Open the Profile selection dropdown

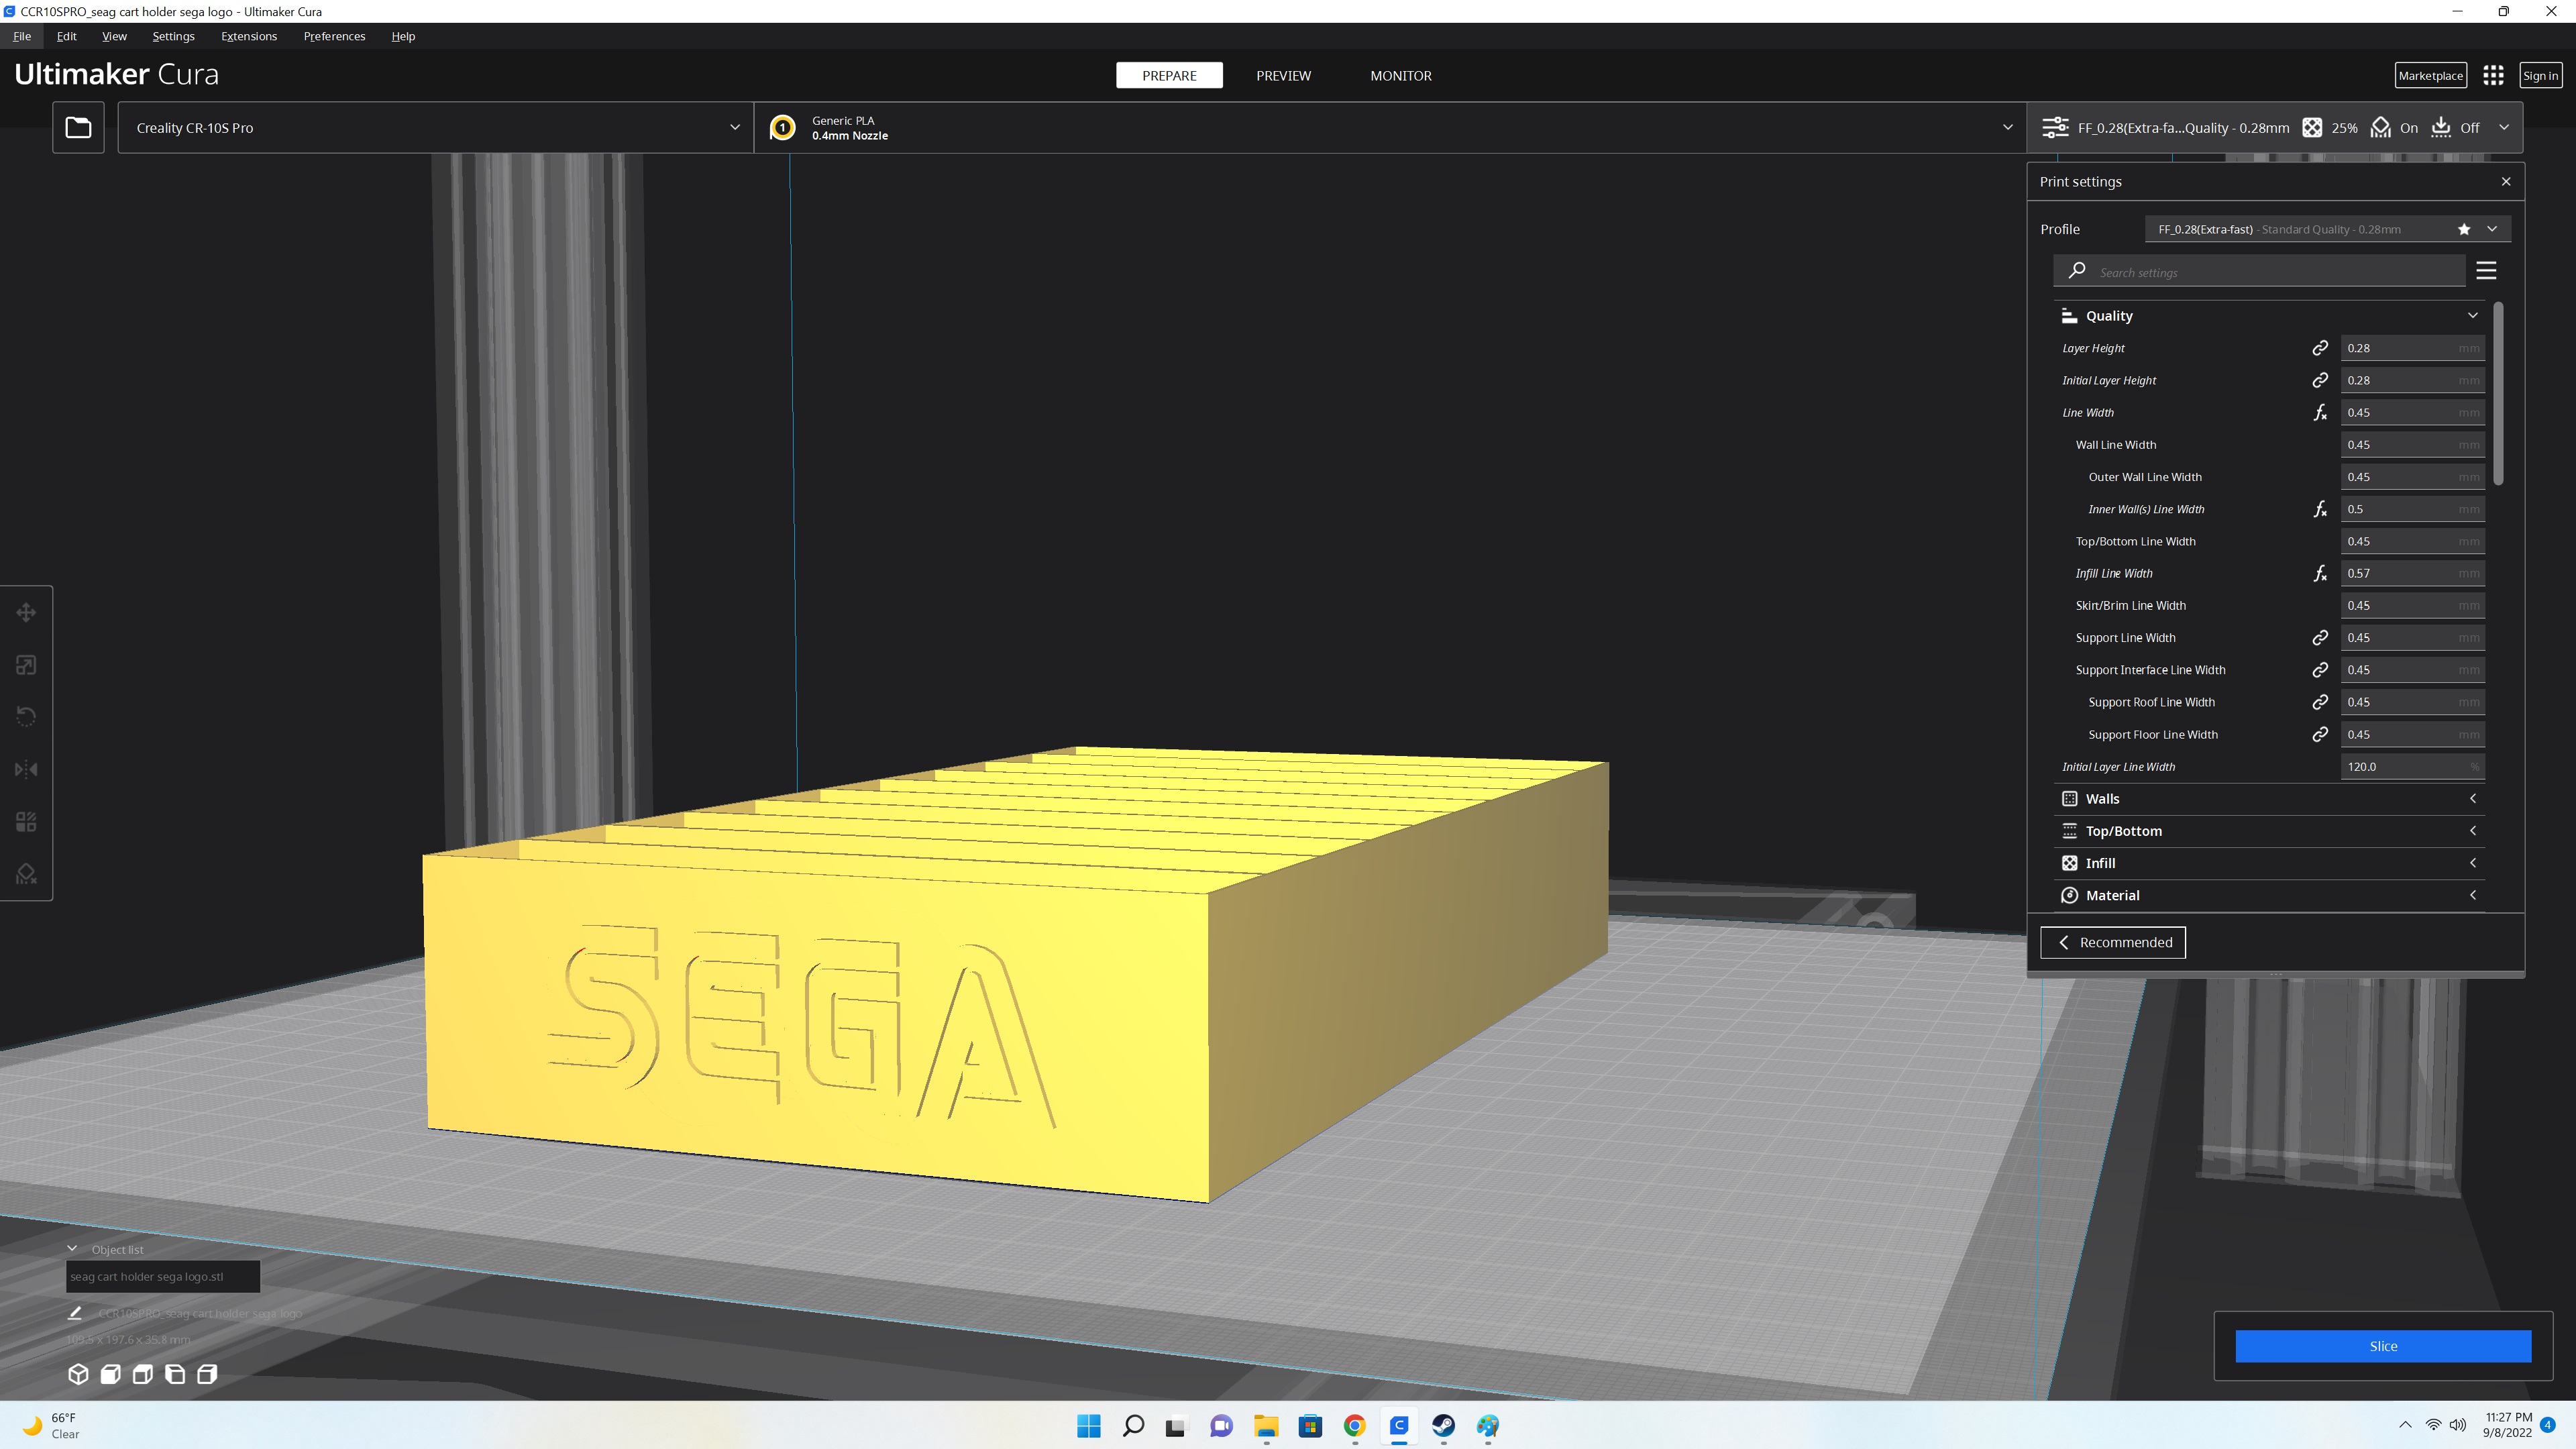[2327, 229]
